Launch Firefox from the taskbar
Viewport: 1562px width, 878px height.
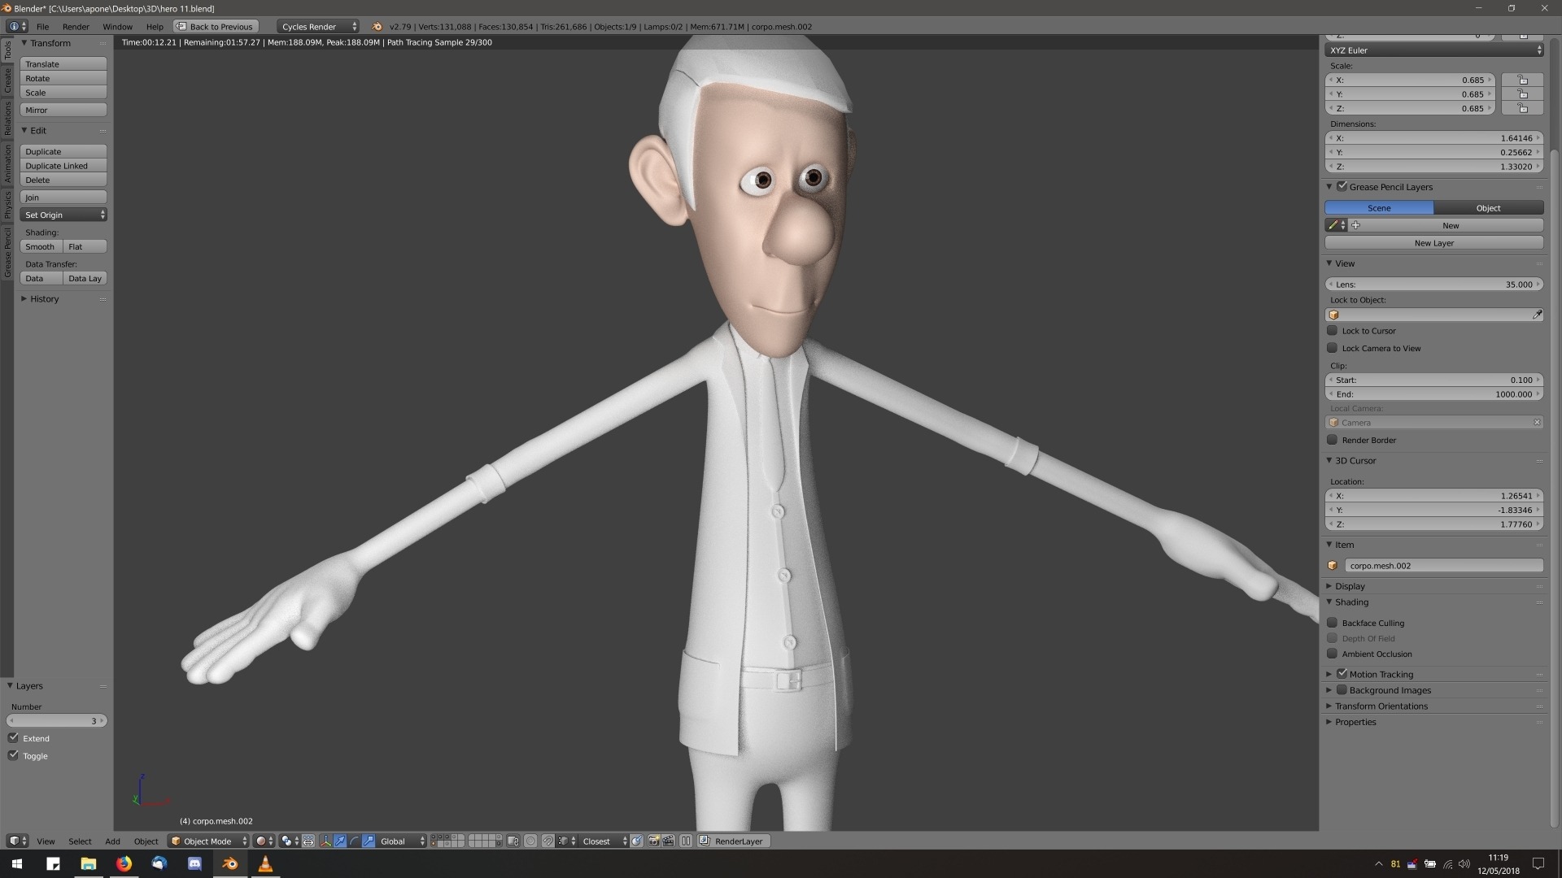point(124,863)
